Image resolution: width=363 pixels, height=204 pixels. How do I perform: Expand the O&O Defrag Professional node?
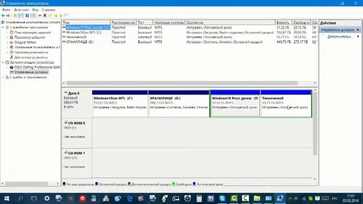click(x=7, y=67)
